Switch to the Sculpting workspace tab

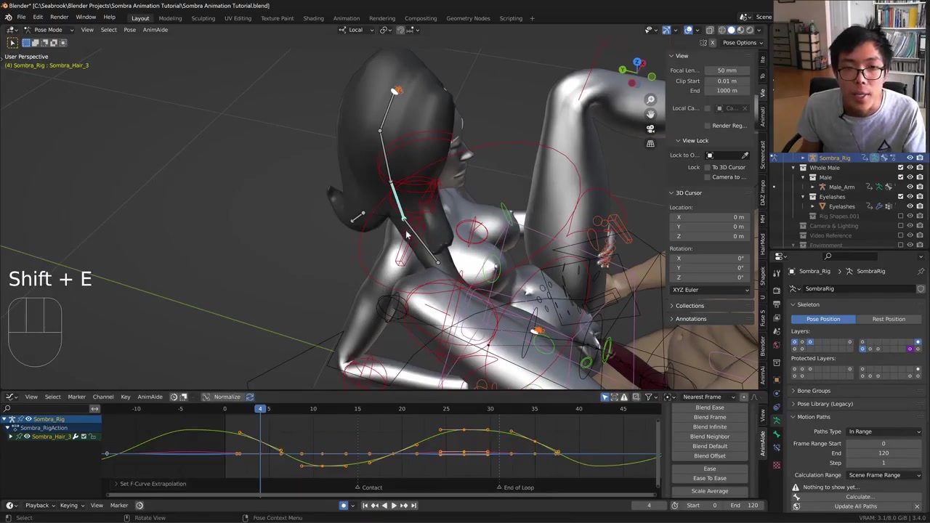click(203, 18)
